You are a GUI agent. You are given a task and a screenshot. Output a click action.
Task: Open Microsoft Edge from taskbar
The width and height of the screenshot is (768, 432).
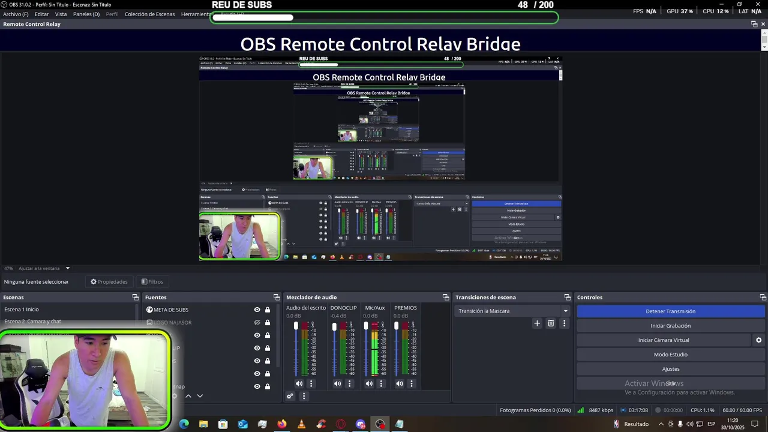click(x=184, y=424)
